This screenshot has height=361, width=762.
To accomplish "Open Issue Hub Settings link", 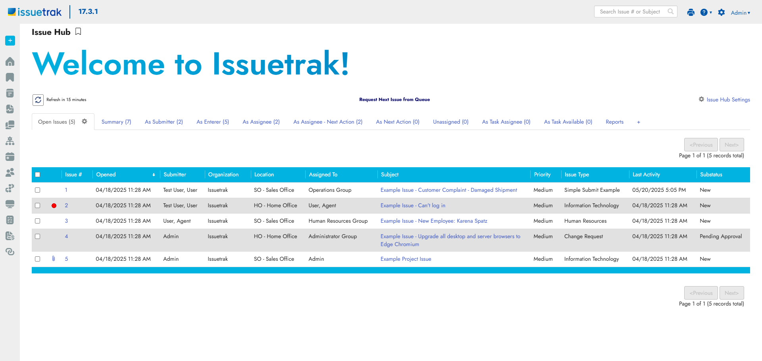I will coord(724,99).
